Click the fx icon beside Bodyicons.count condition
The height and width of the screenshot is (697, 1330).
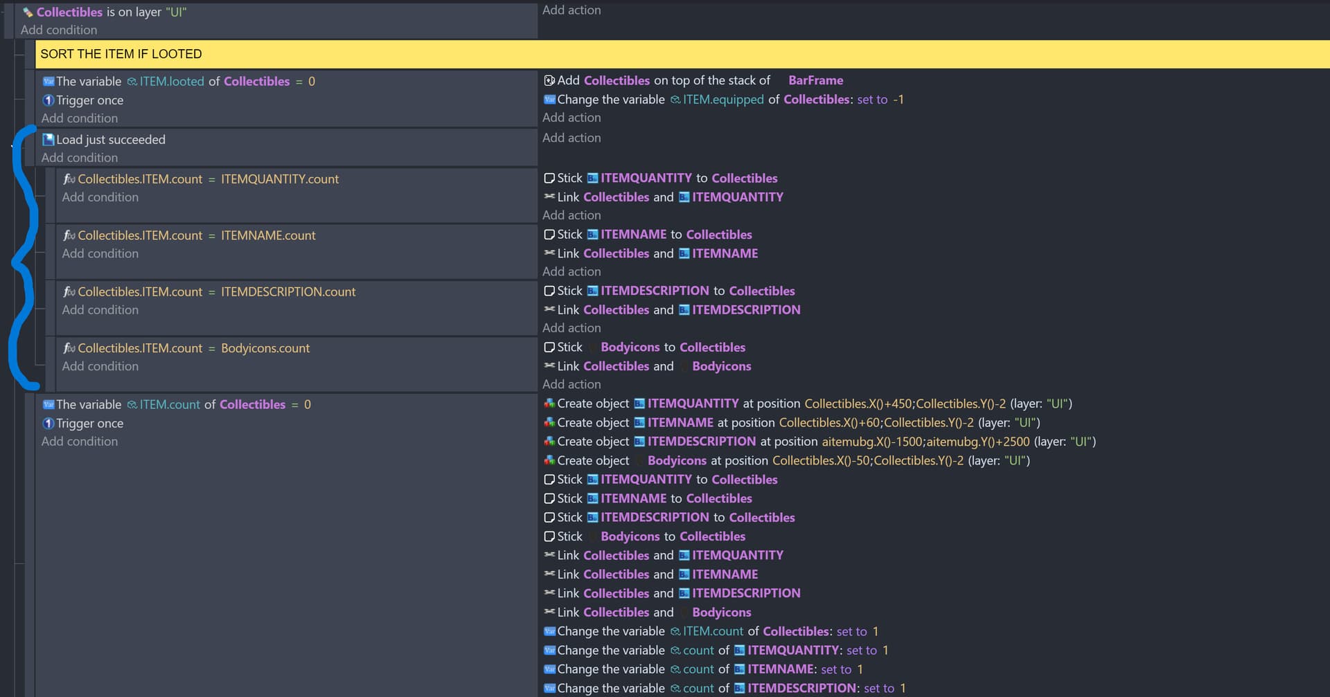click(69, 348)
